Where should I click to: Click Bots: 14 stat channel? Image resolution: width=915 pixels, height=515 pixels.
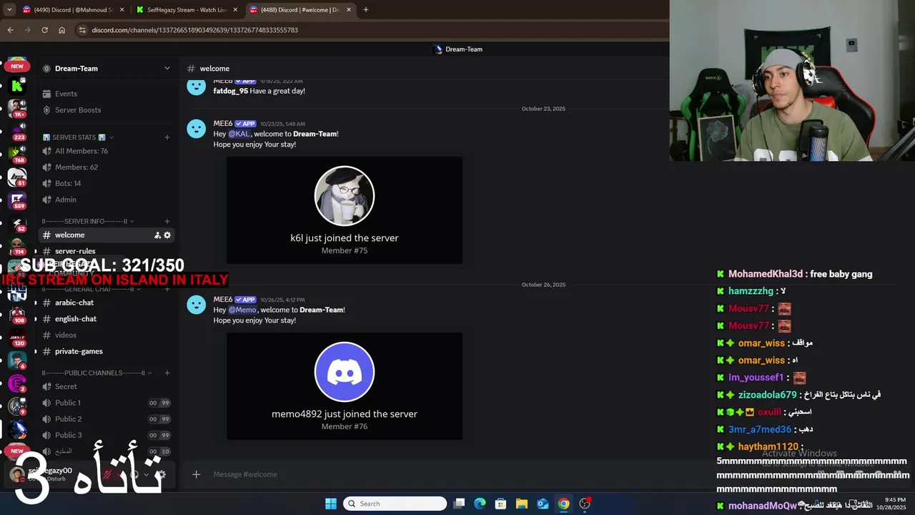click(x=106, y=183)
